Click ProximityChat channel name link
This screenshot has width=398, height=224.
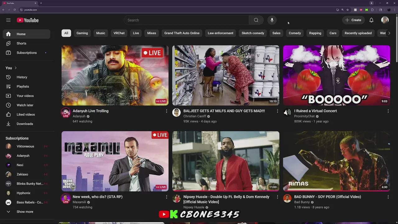304,116
